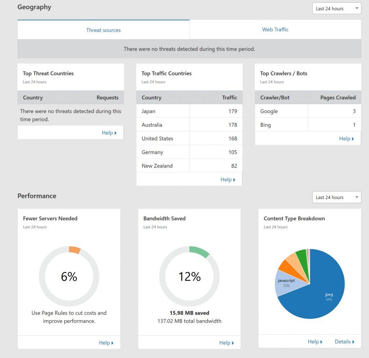Switch to the Web Traffic tab
Viewport: 369px width, 358px height.
[x=275, y=30]
